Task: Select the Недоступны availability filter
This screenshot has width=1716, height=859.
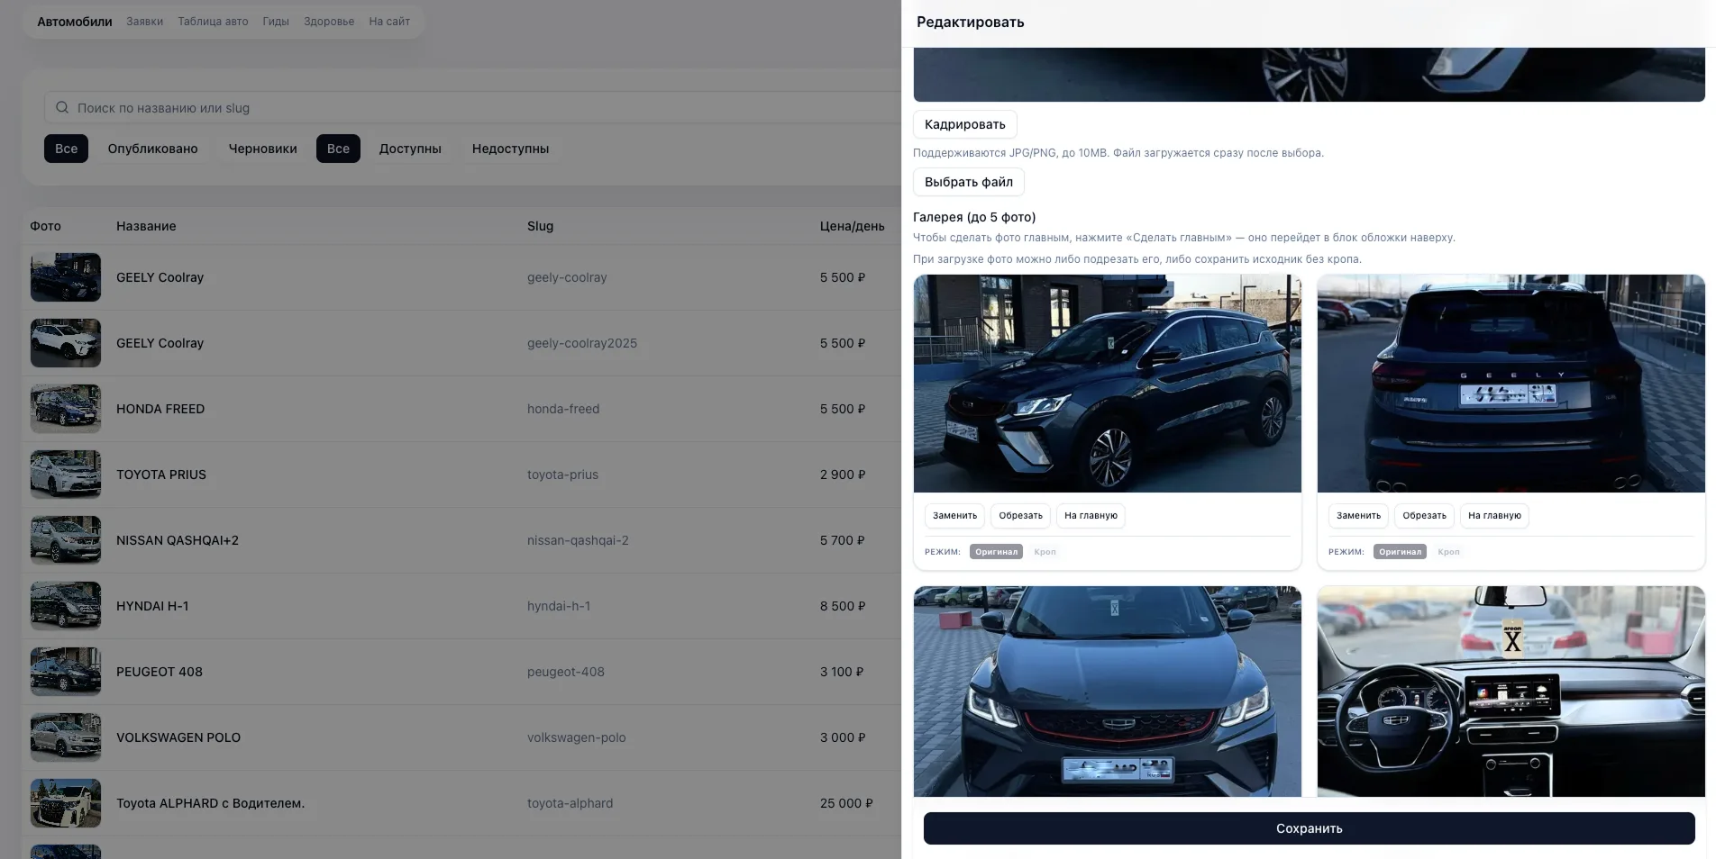Action: coord(510,149)
